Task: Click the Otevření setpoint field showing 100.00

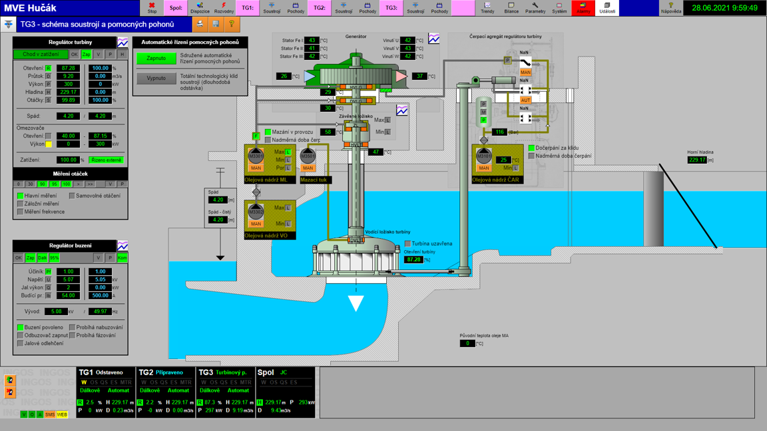Action: (x=101, y=69)
